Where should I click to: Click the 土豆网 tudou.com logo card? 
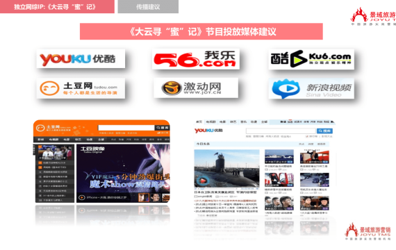(81, 88)
